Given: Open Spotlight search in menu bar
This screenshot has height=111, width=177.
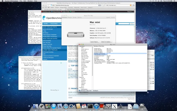Looking at the screenshot, I should pyautogui.click(x=174, y=1).
